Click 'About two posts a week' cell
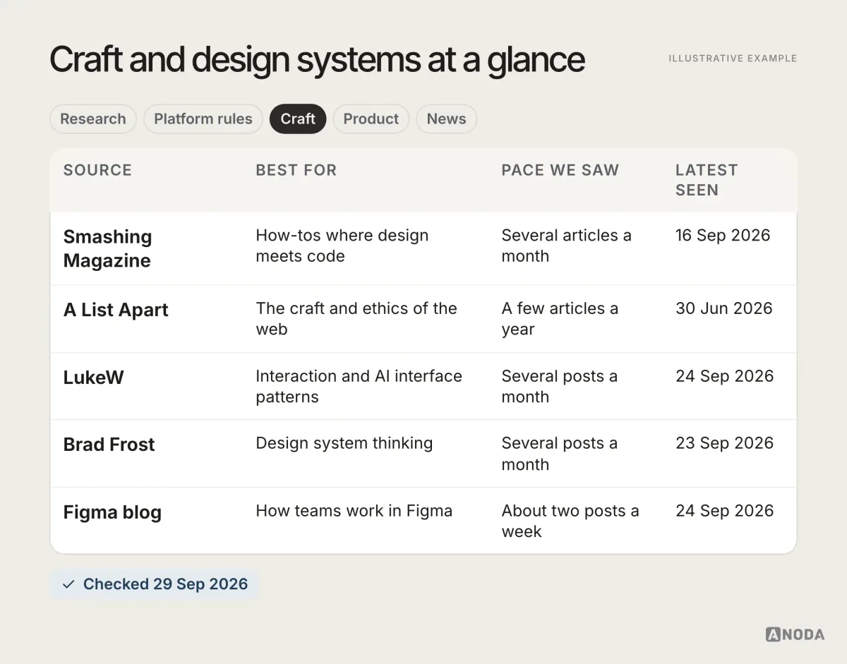This screenshot has height=664, width=847. click(x=570, y=521)
